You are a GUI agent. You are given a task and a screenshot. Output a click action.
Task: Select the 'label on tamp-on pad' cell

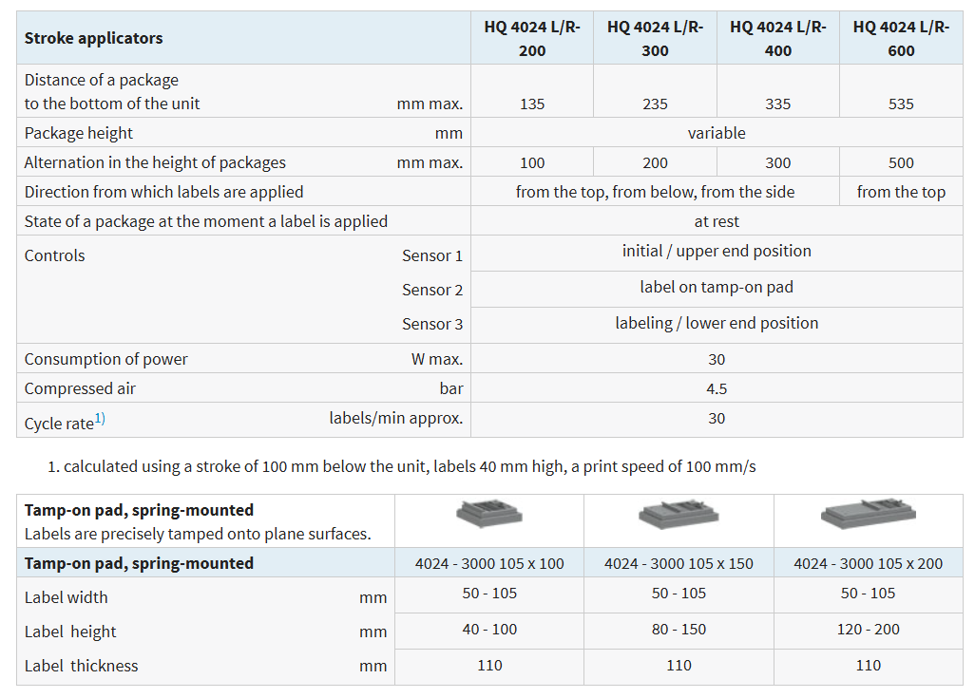[x=717, y=287]
